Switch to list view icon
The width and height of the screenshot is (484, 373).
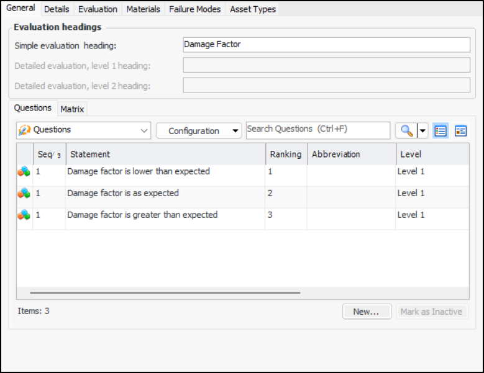pyautogui.click(x=441, y=131)
